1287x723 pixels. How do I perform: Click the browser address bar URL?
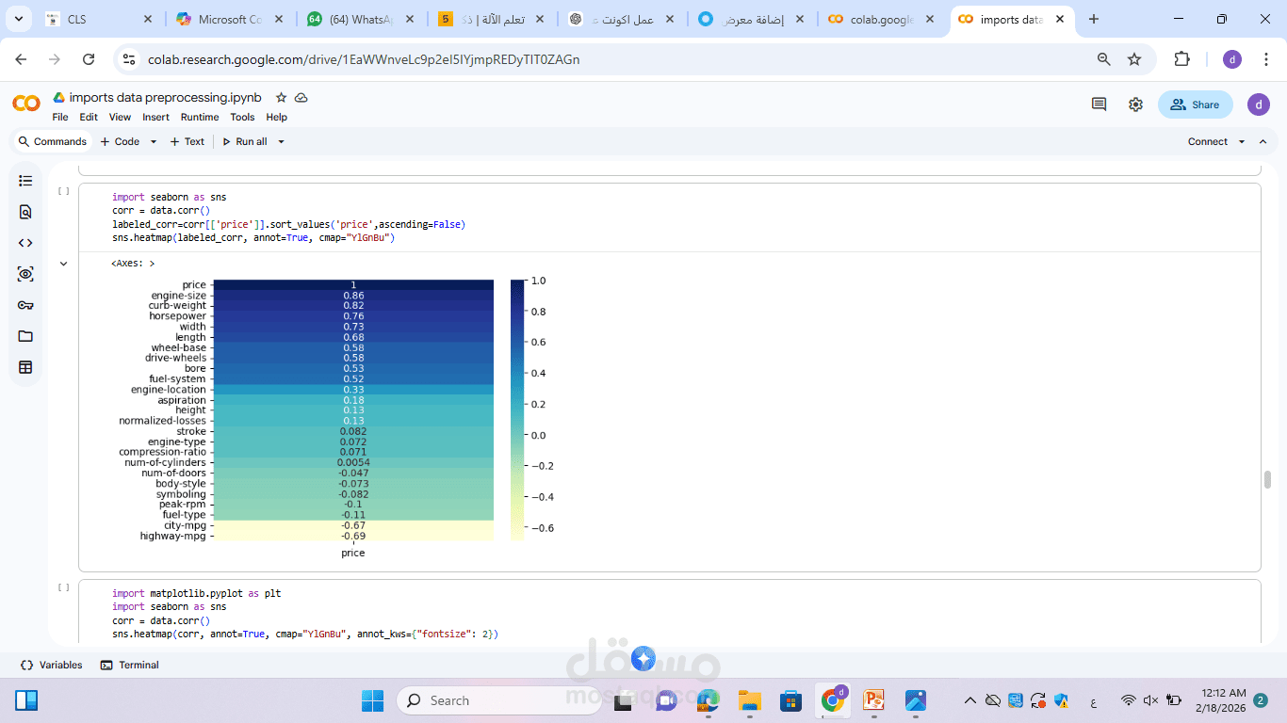point(364,59)
